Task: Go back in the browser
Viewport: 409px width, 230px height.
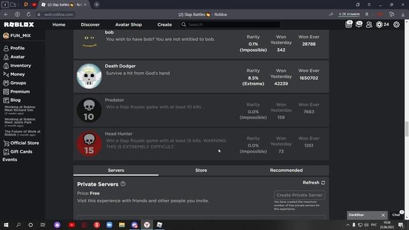Action: [x=6, y=14]
